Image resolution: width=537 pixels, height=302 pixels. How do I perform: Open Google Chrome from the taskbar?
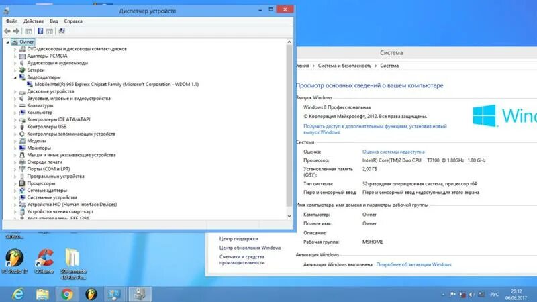67,294
